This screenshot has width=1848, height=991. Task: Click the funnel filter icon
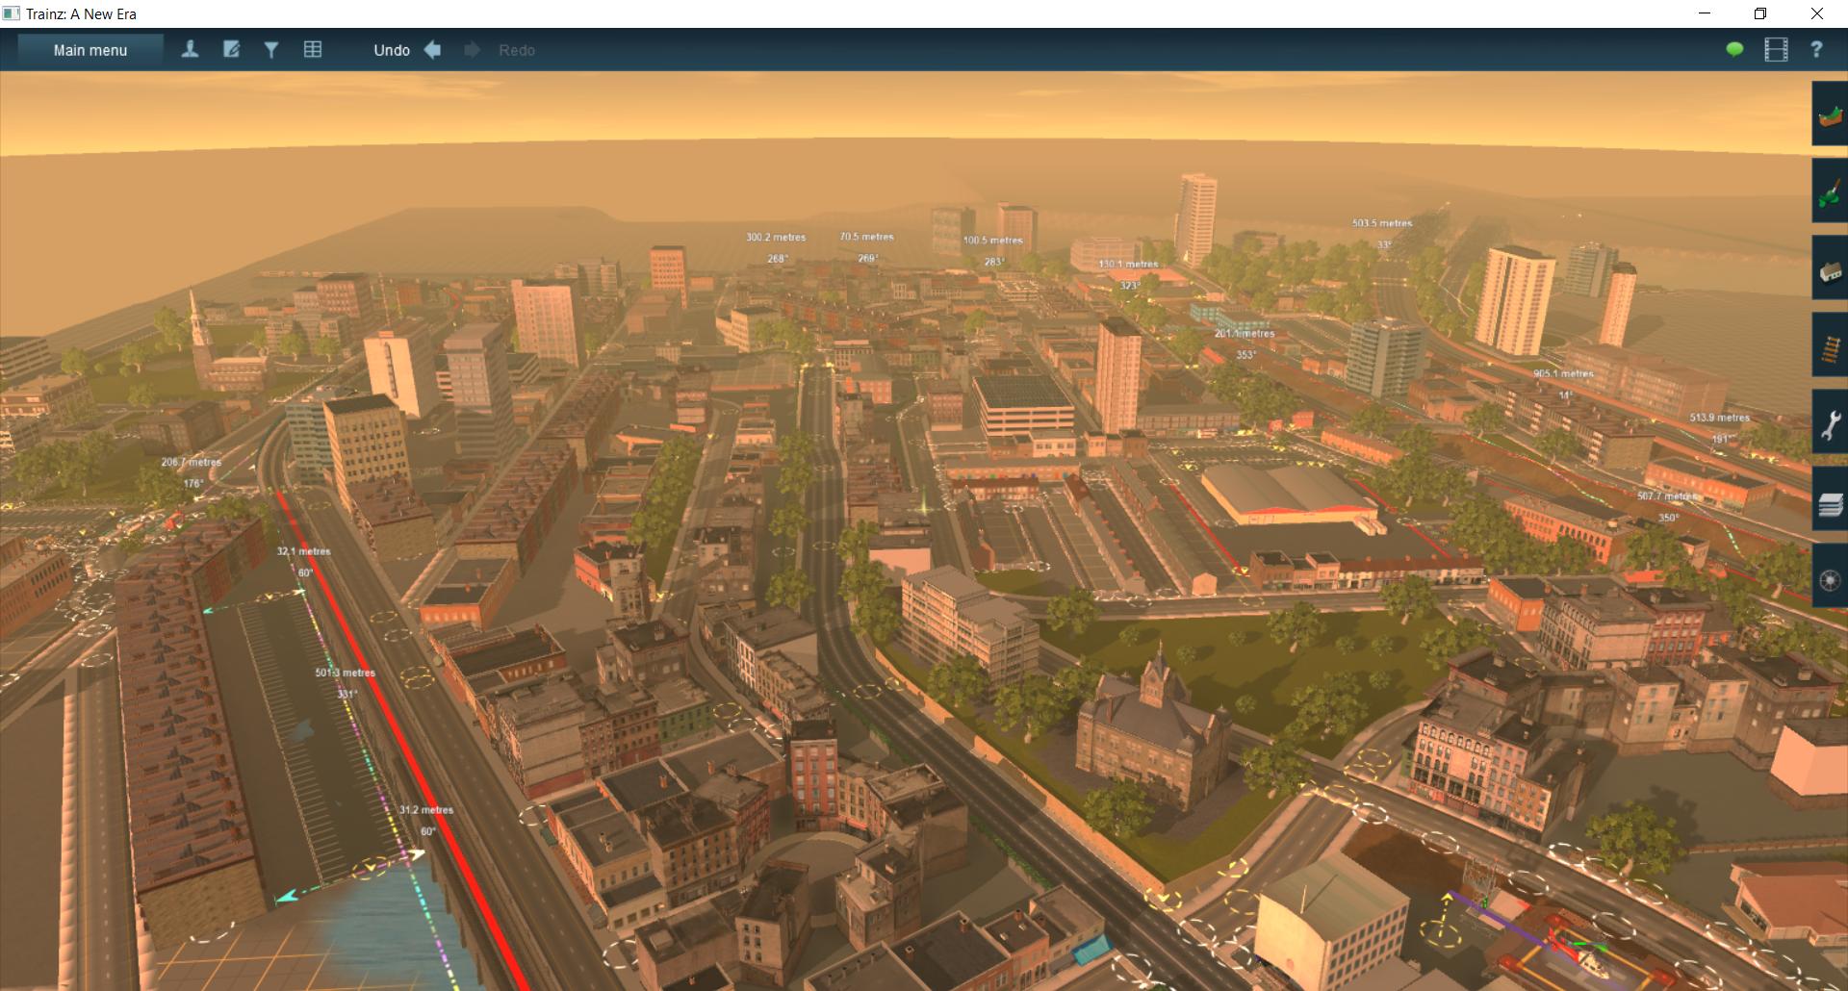pos(271,50)
